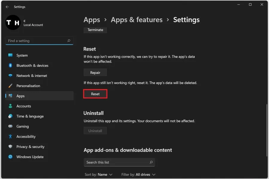Click the Accessibility figure icon

(10, 136)
